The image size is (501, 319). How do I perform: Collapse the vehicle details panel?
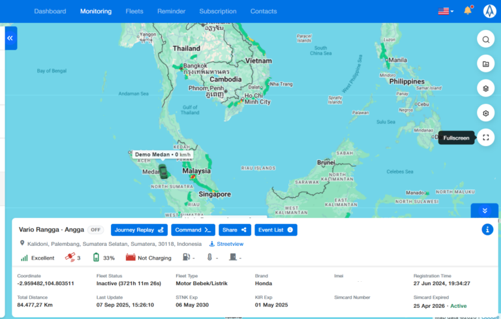(x=484, y=211)
